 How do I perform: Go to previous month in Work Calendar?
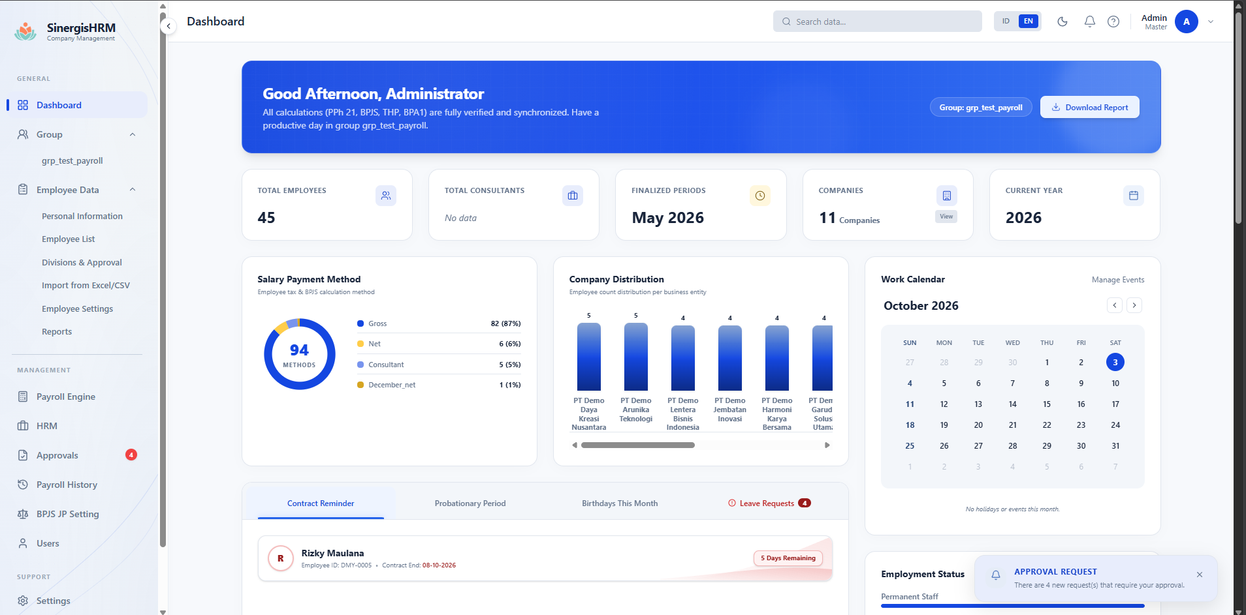(x=1115, y=305)
